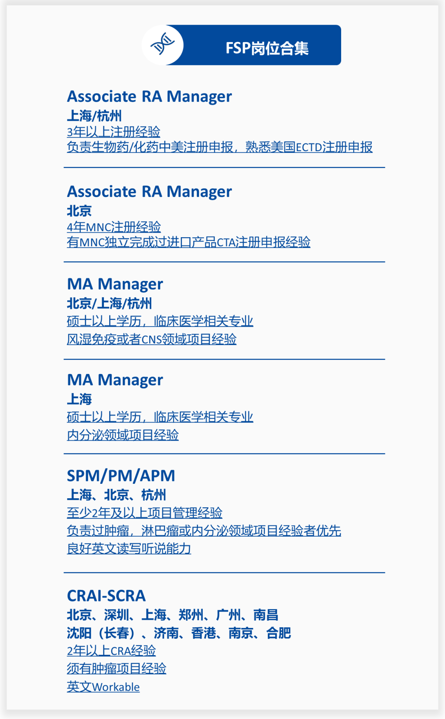This screenshot has height=719, width=445.
Task: Open the 3年以上注册经验 link
Action: [x=113, y=132]
